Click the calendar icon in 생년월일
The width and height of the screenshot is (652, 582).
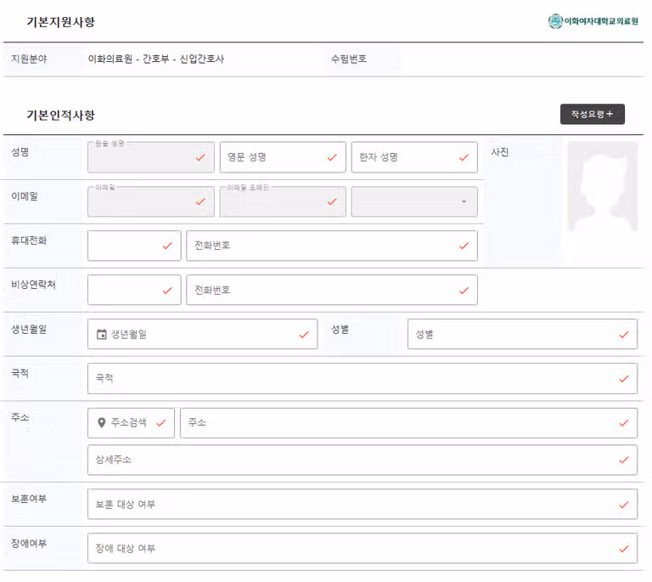click(x=102, y=334)
